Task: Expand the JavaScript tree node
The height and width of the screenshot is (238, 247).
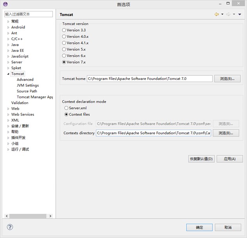Action: coord(8,57)
